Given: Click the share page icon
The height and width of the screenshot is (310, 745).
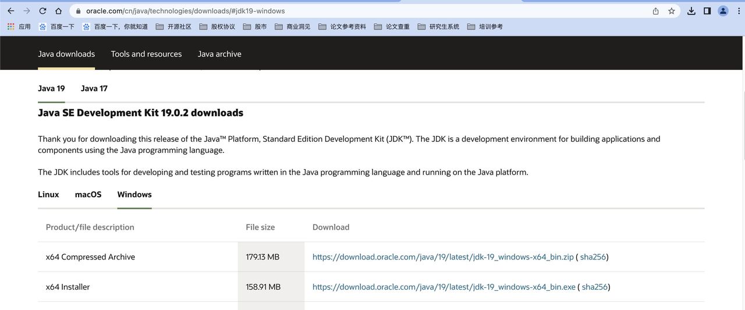Looking at the screenshot, I should pyautogui.click(x=656, y=11).
